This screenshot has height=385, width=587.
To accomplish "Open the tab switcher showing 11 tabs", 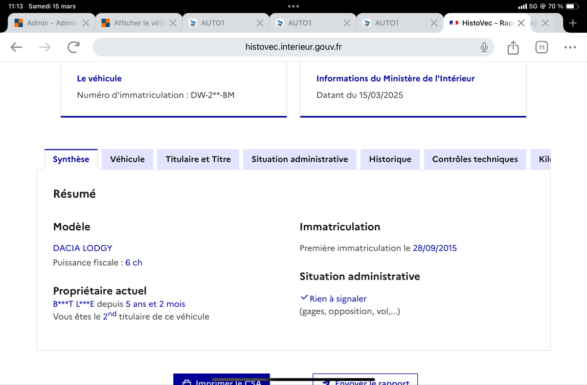I will (541, 47).
